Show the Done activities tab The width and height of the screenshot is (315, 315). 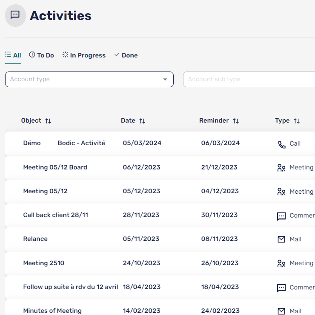[126, 55]
